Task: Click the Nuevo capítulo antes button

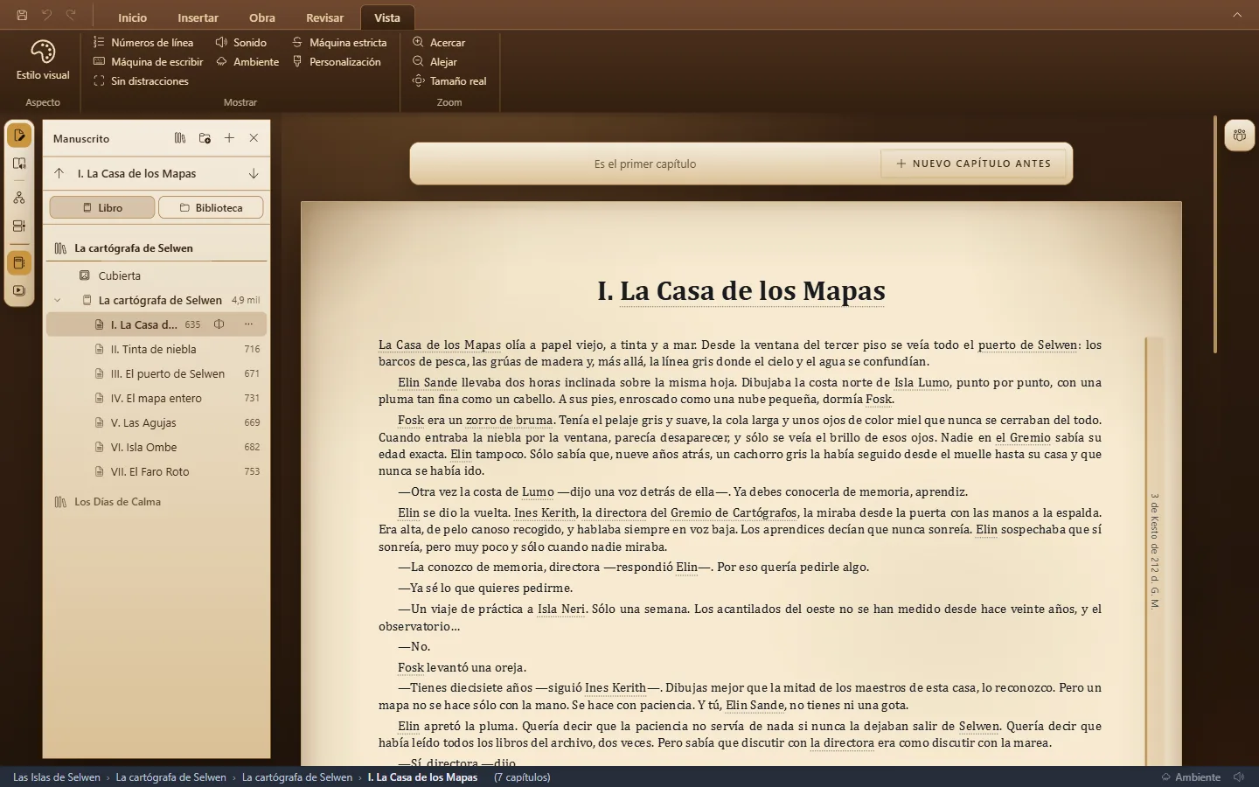Action: [x=973, y=164]
